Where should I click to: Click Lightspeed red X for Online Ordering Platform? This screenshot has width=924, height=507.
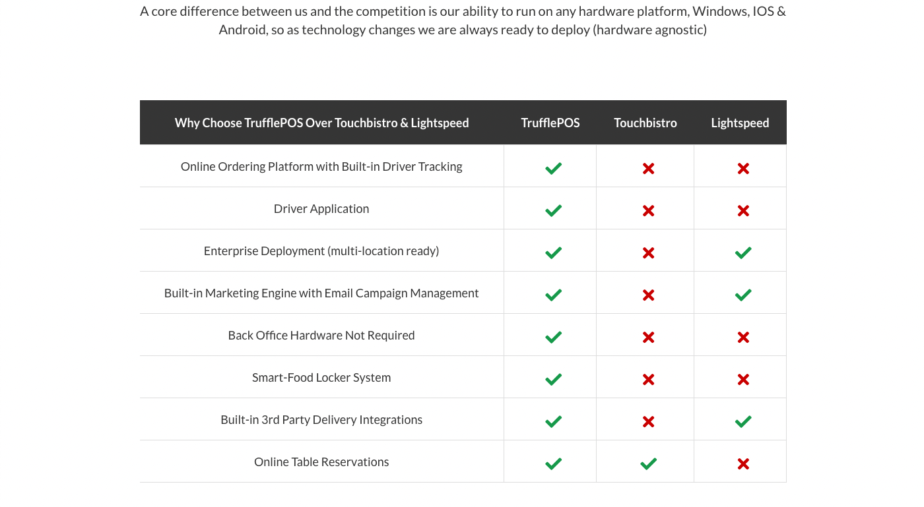tap(743, 168)
